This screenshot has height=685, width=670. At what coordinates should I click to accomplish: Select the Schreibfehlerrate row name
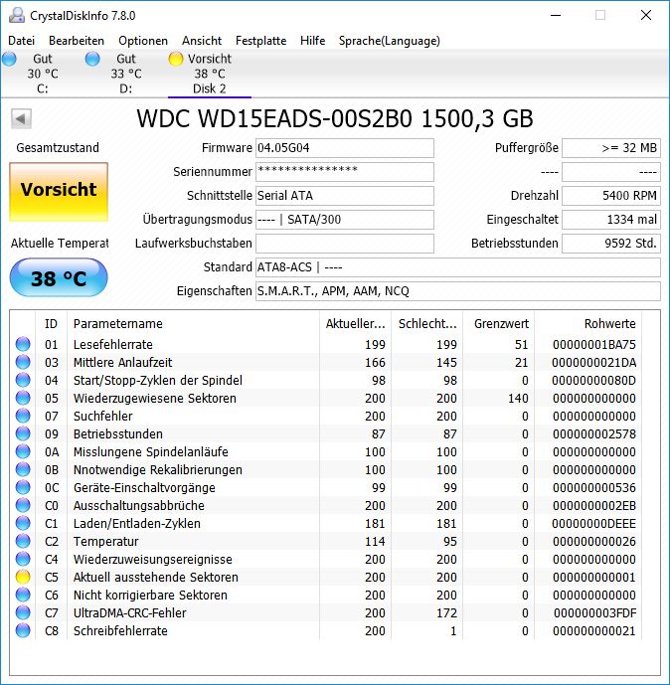pos(120,631)
